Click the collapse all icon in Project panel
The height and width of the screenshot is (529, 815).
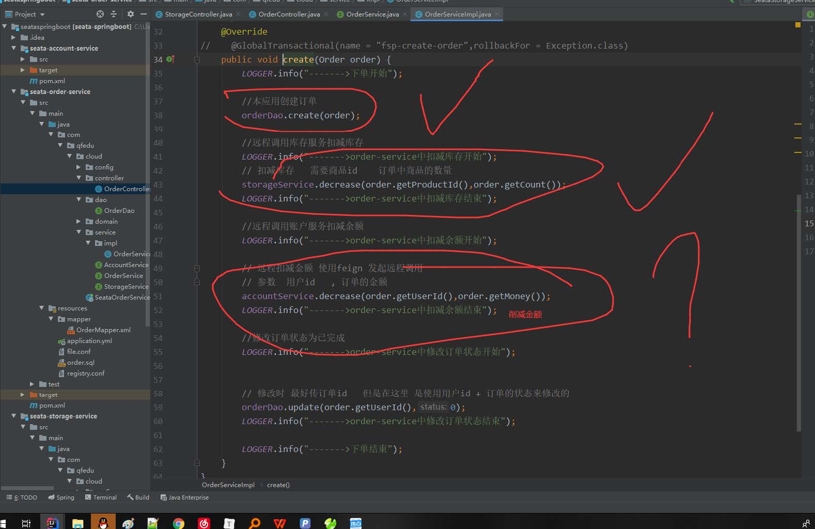pos(114,14)
